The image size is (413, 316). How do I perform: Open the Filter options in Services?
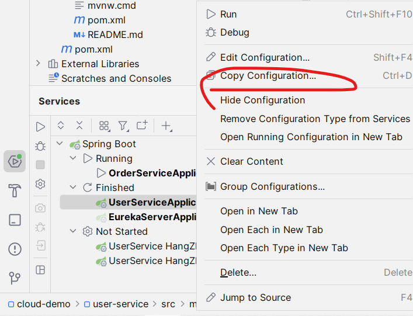click(123, 126)
